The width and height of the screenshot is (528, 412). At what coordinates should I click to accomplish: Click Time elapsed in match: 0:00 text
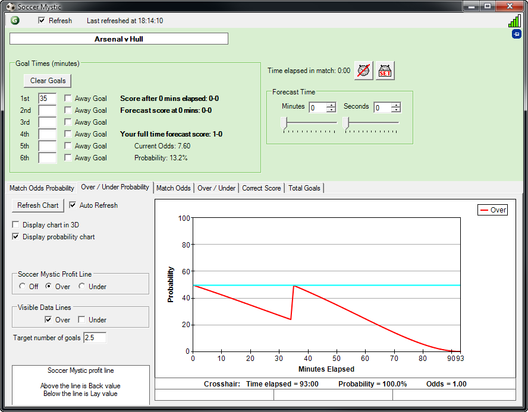pos(309,71)
